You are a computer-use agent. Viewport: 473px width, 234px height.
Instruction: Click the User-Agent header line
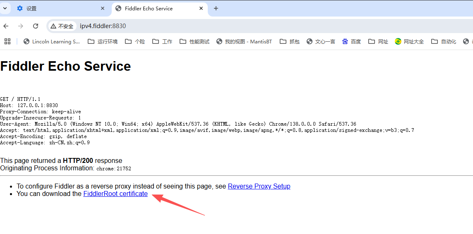(178, 124)
